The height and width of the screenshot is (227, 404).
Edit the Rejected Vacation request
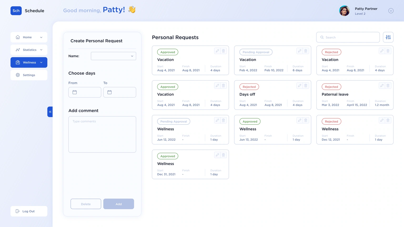point(382,51)
